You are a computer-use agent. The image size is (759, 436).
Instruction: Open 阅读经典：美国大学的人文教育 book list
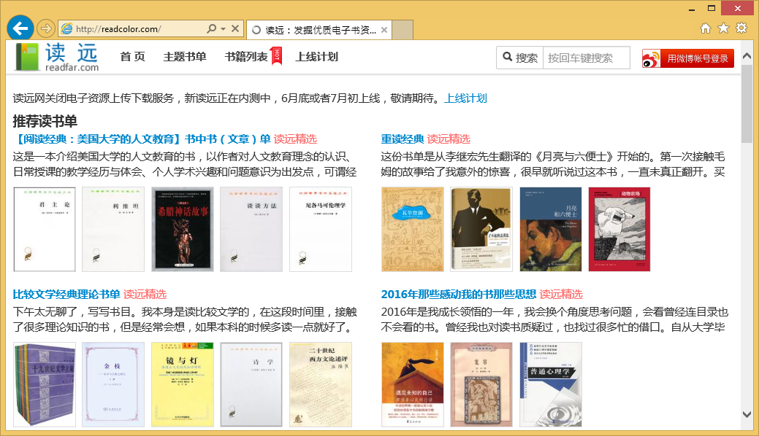(x=141, y=139)
